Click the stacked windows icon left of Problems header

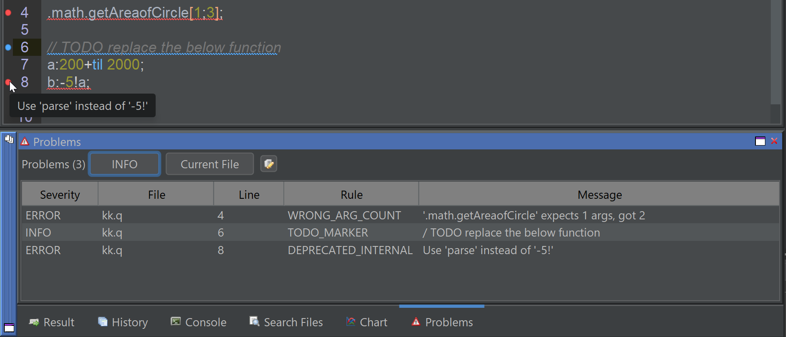[x=9, y=139]
